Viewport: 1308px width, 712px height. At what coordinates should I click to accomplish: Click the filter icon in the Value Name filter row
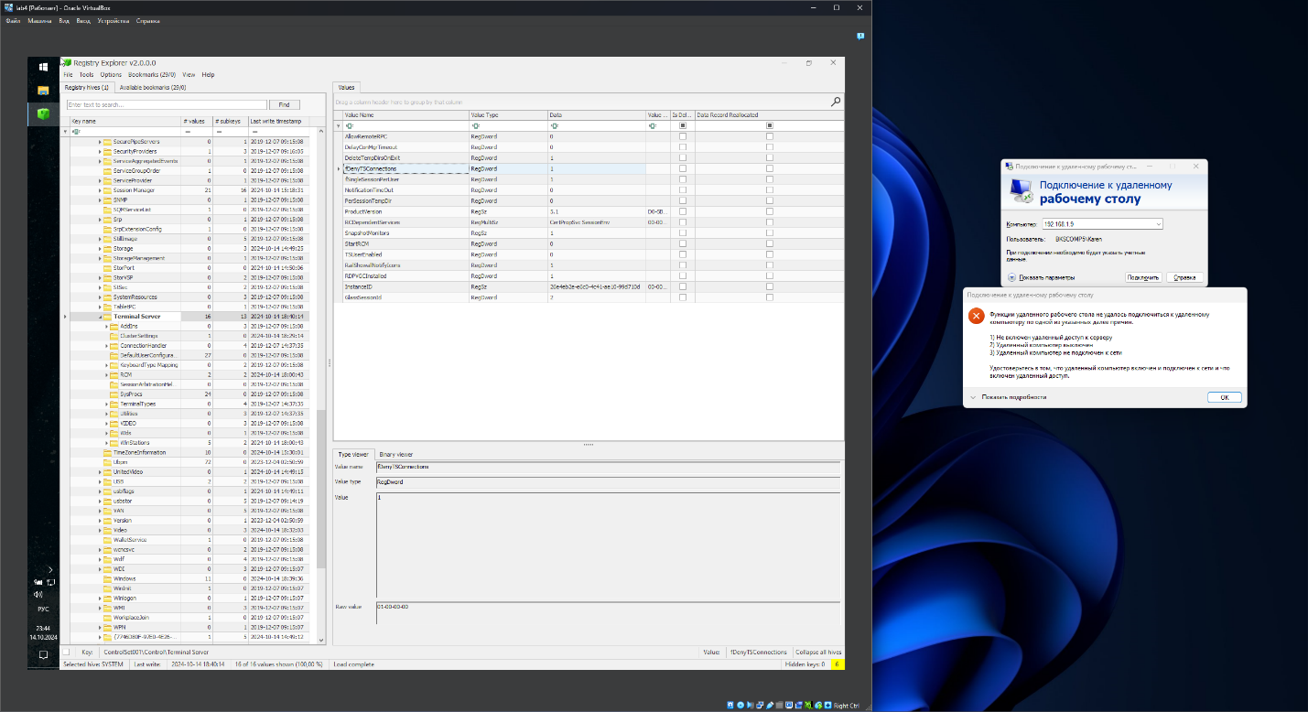tap(349, 125)
